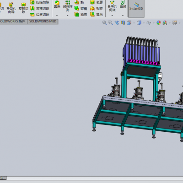
Task: Activate the Fillet (圆角) tool
Action: pos(57,4)
